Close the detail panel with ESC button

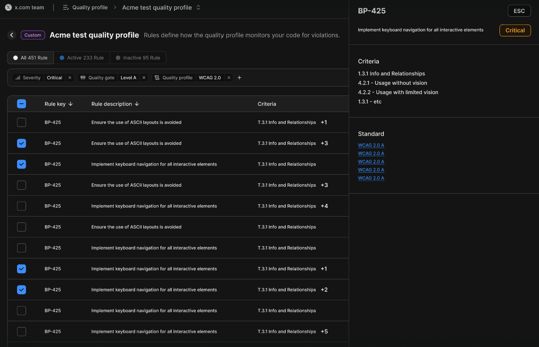pos(519,11)
